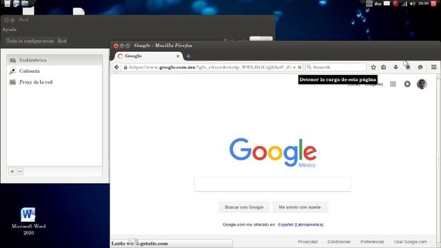Bookmark this page with the star icon
This screenshot has width=441, height=248.
pos(373,68)
